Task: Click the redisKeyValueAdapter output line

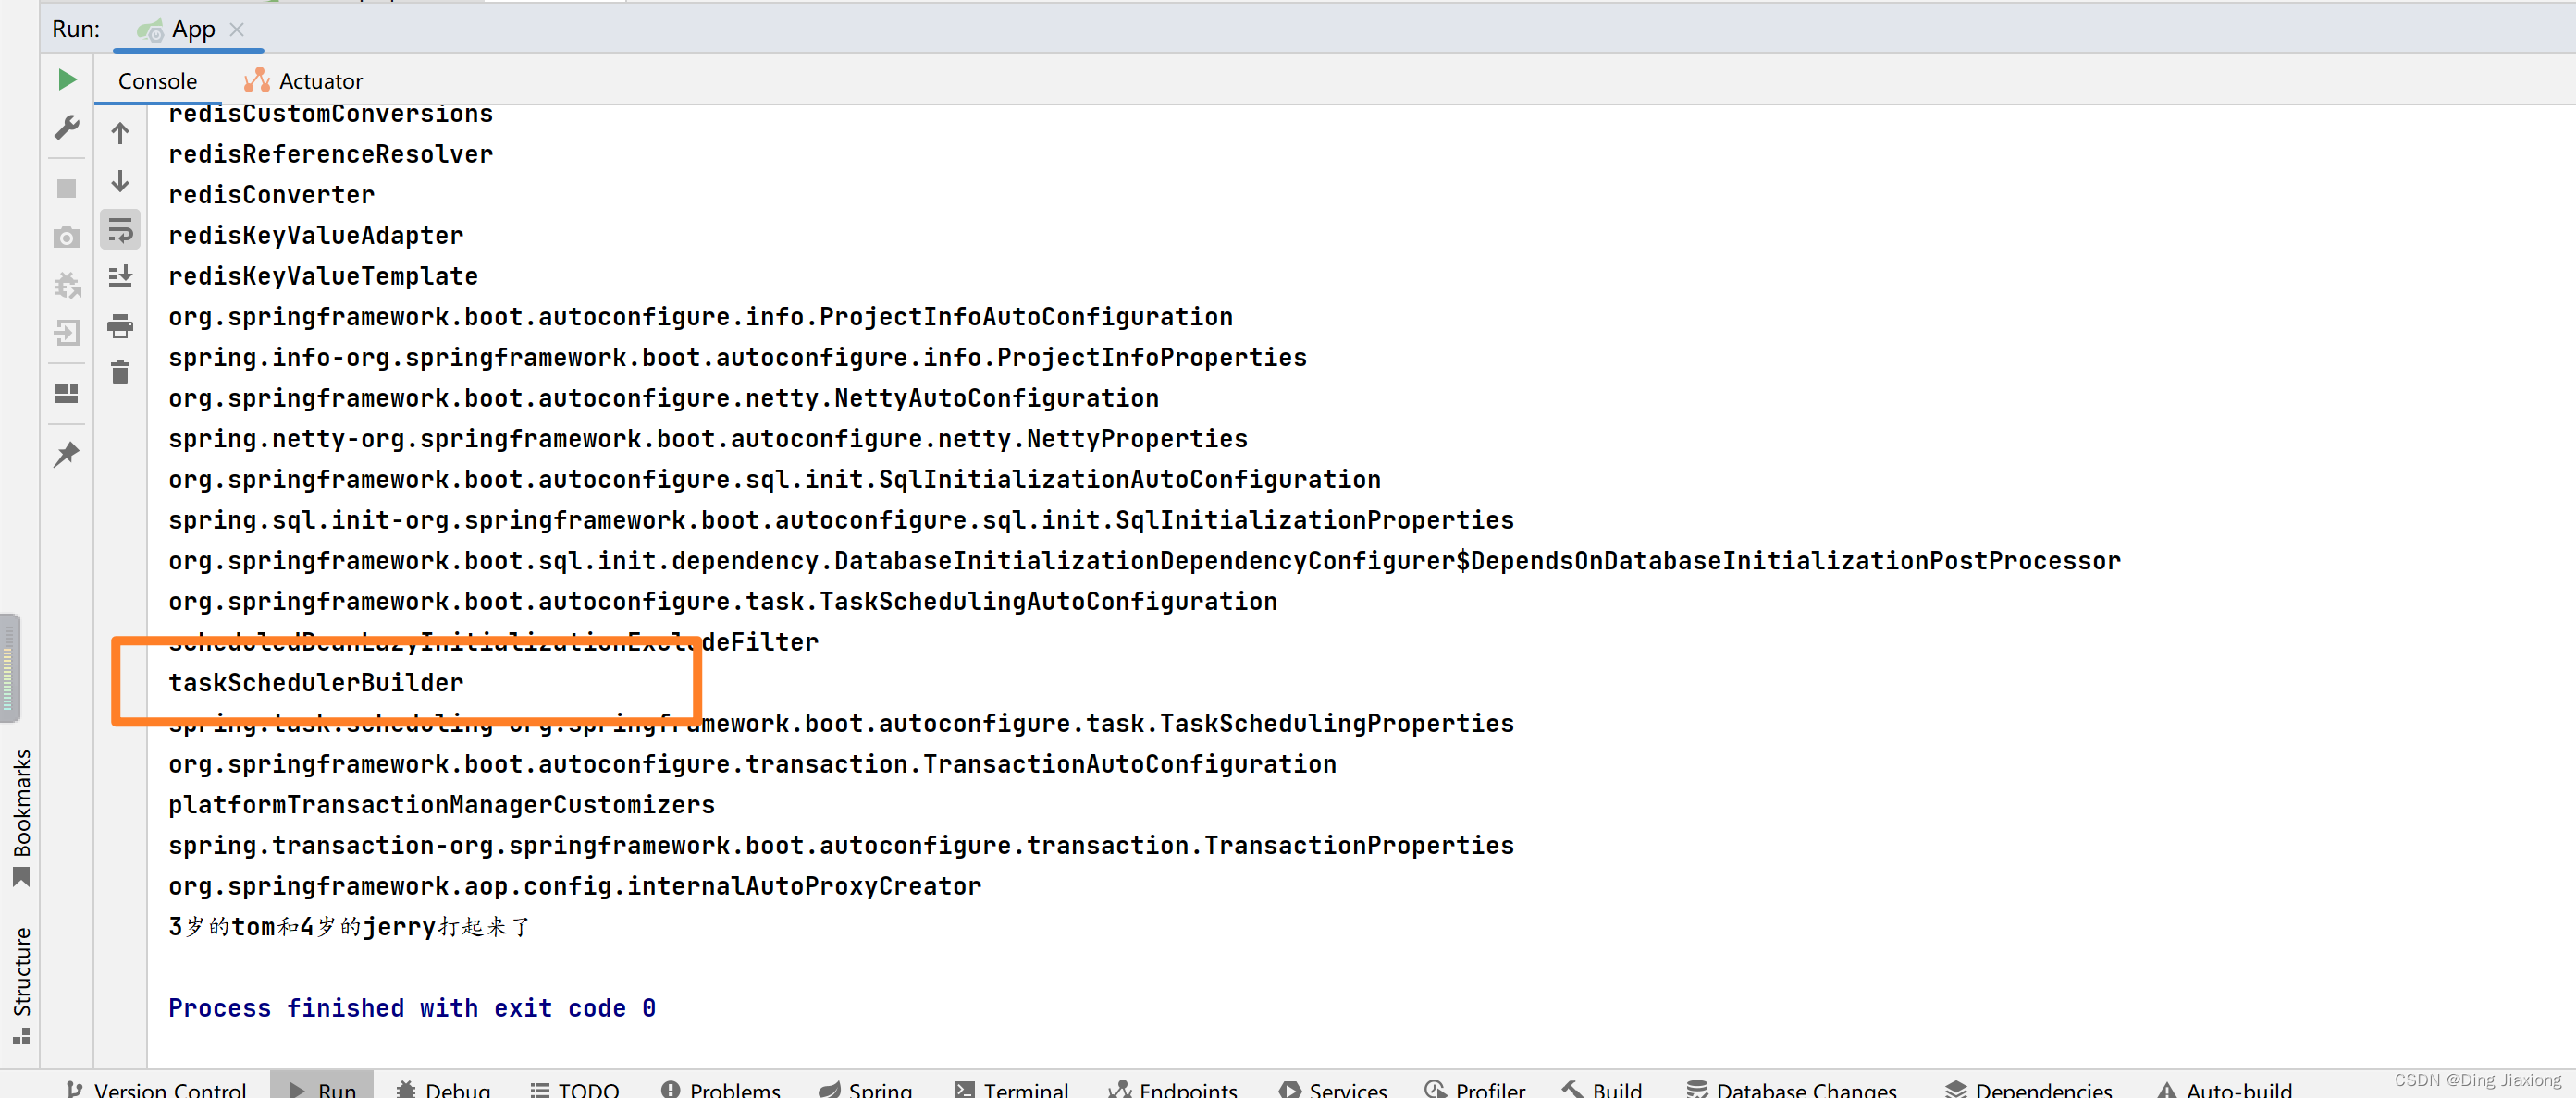Action: click(x=316, y=235)
